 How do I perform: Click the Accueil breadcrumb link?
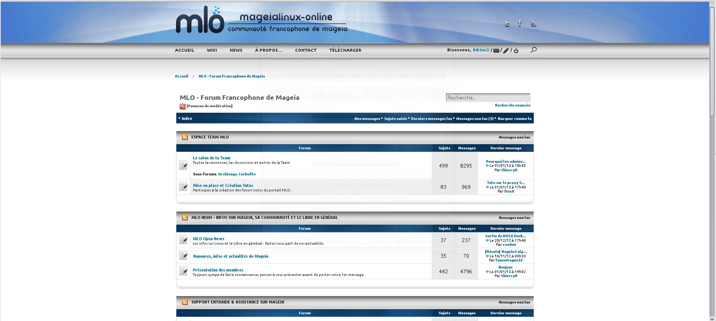point(182,76)
